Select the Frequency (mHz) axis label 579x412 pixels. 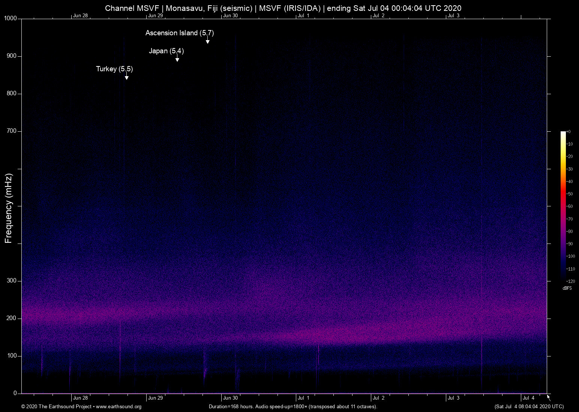click(x=8, y=206)
